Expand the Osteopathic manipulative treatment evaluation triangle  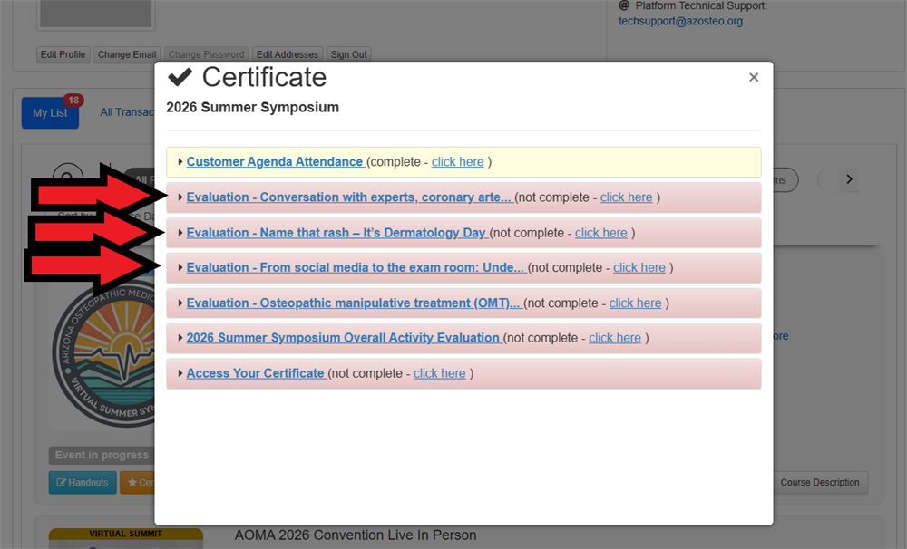(180, 303)
